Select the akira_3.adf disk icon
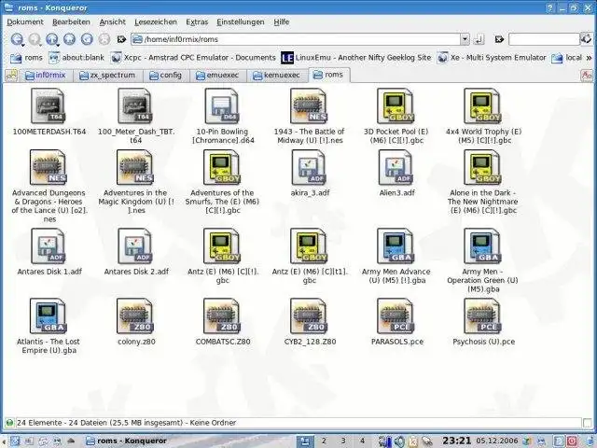This screenshot has width=597, height=448. coord(309,167)
